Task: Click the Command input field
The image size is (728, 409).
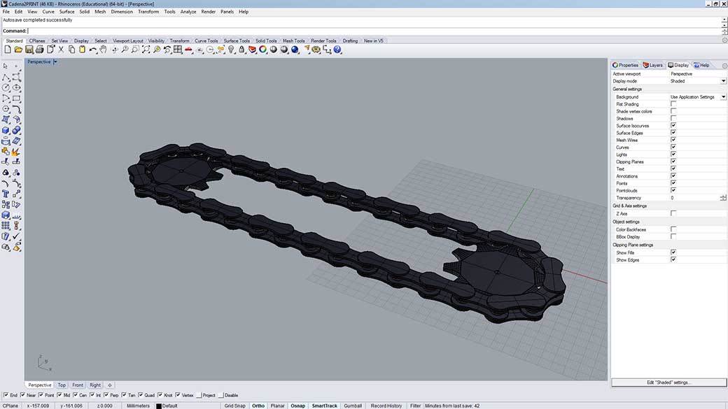Action: click(x=374, y=31)
